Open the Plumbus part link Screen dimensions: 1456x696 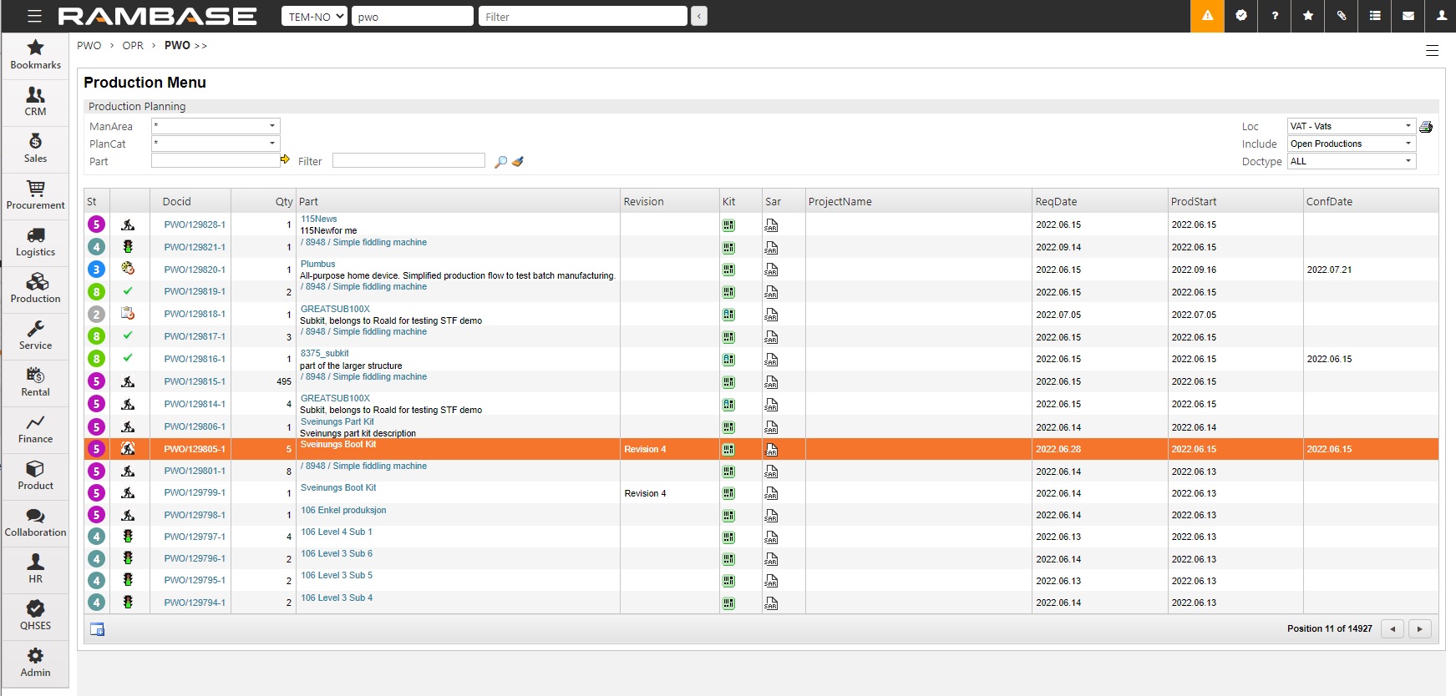(317, 264)
